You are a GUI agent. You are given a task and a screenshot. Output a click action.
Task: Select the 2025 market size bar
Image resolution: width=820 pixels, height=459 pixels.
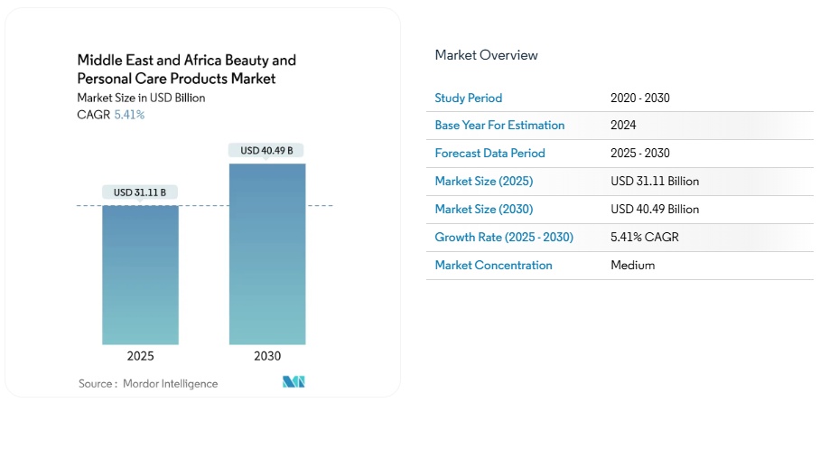(140, 275)
